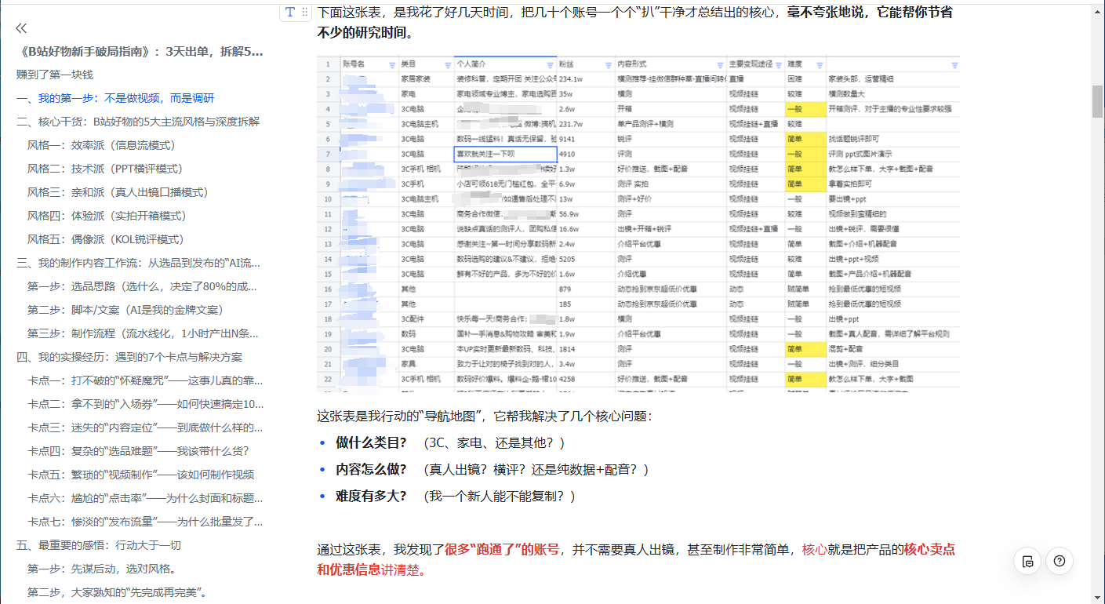The height and width of the screenshot is (604, 1105).
Task: Click the selected cell 喜欢就关注一下呗 in the table
Action: 505,154
